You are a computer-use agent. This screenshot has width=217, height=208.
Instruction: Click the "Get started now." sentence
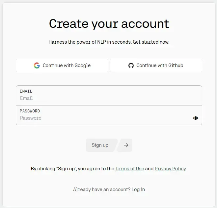click(x=151, y=42)
